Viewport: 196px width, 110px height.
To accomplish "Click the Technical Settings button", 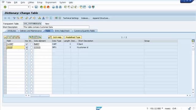I will click(71, 18).
